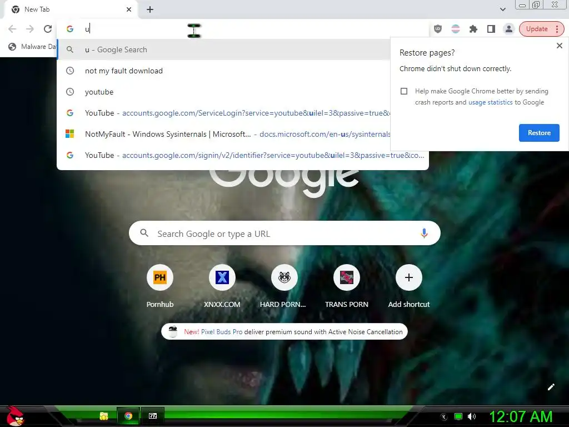Image resolution: width=569 pixels, height=427 pixels.
Task: Enable sending crash reports checkbox
Action: (404, 91)
